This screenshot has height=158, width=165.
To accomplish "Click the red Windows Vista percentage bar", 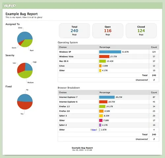I will pyautogui.click(x=104, y=56).
